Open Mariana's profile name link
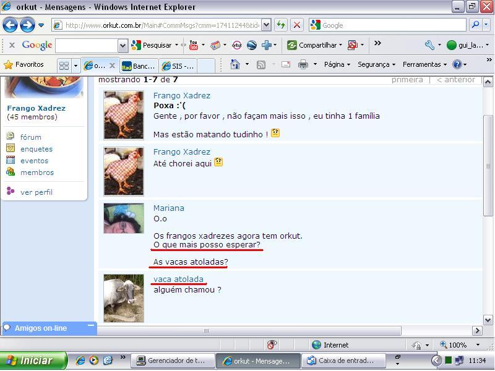 168,208
